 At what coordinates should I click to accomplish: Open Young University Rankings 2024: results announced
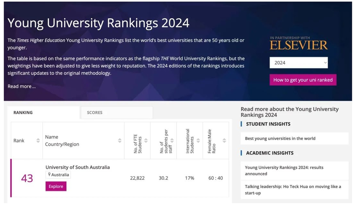coord(294,170)
